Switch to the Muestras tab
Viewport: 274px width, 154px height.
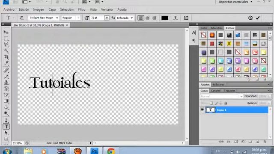coord(217,28)
